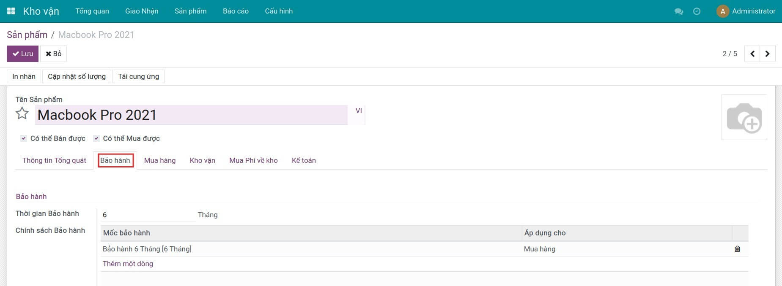Open the 'Giao Nhận' menu dropdown
782x286 pixels.
[x=142, y=11]
